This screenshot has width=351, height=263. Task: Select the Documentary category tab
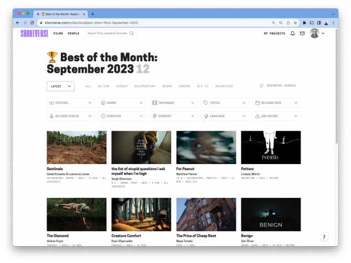pyautogui.click(x=145, y=86)
